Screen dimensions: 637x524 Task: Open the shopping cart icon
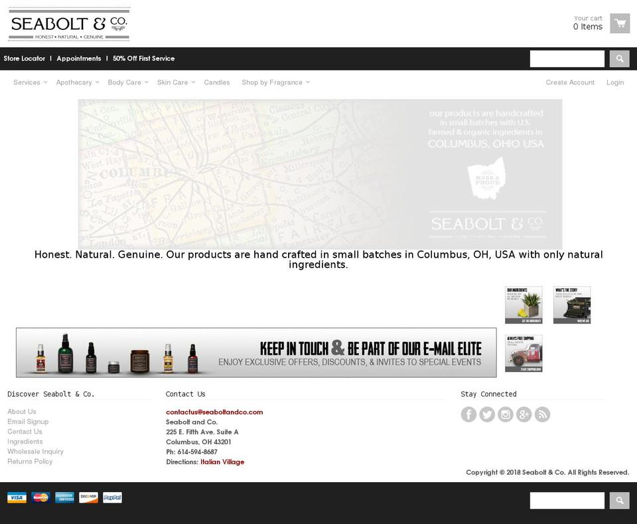620,23
